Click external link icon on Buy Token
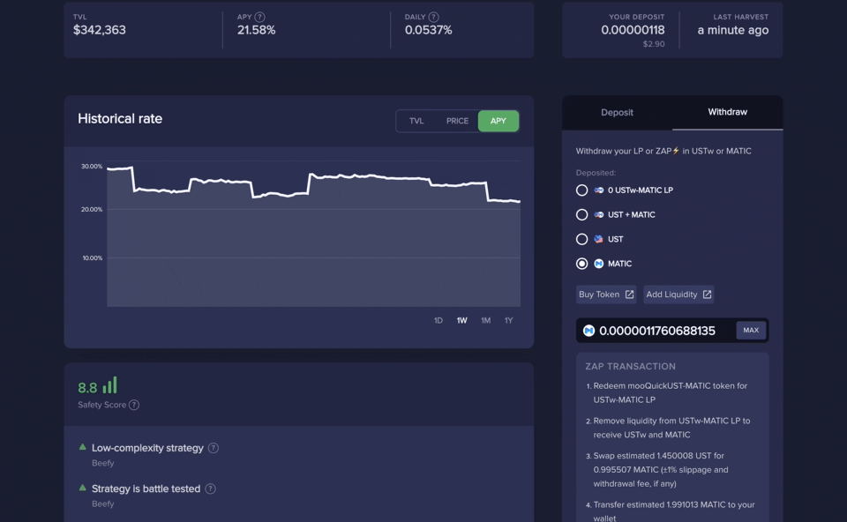This screenshot has height=522, width=847. [x=629, y=295]
